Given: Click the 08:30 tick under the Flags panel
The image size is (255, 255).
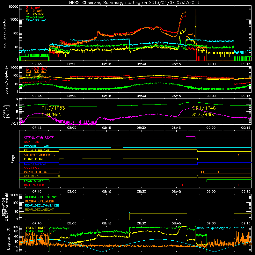Looking at the screenshot, I should (141, 192).
